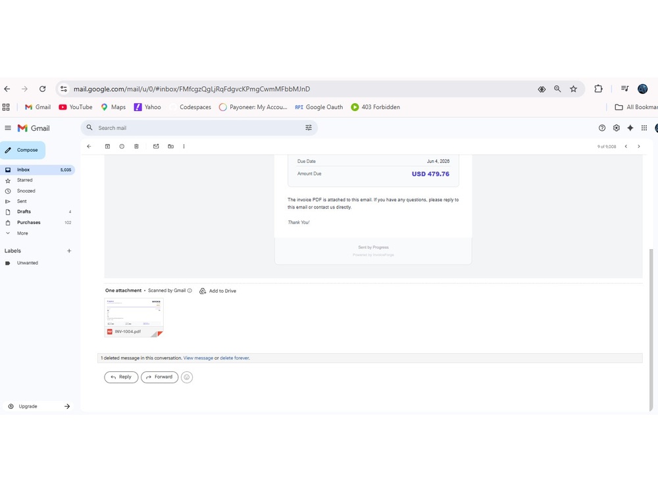Show Scanned by Gmail info icon
Viewport: 658px width, 493px height.
click(190, 291)
